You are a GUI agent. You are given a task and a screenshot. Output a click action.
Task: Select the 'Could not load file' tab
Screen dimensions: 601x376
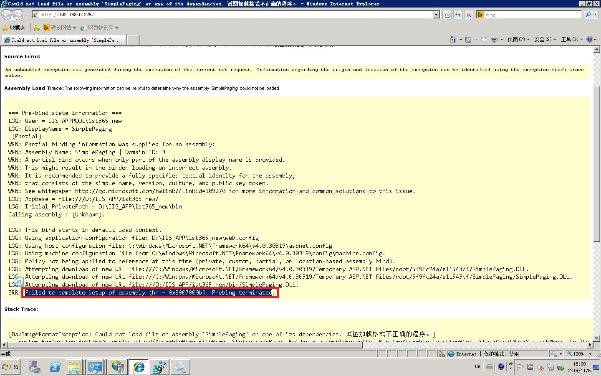pos(64,40)
